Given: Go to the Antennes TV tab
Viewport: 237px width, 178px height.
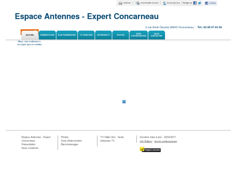Looking at the screenshot, I should (103, 35).
